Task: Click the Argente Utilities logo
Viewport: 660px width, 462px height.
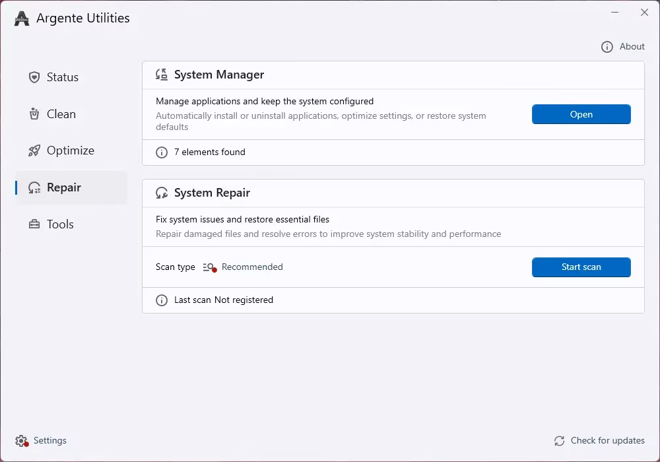Action: point(22,18)
